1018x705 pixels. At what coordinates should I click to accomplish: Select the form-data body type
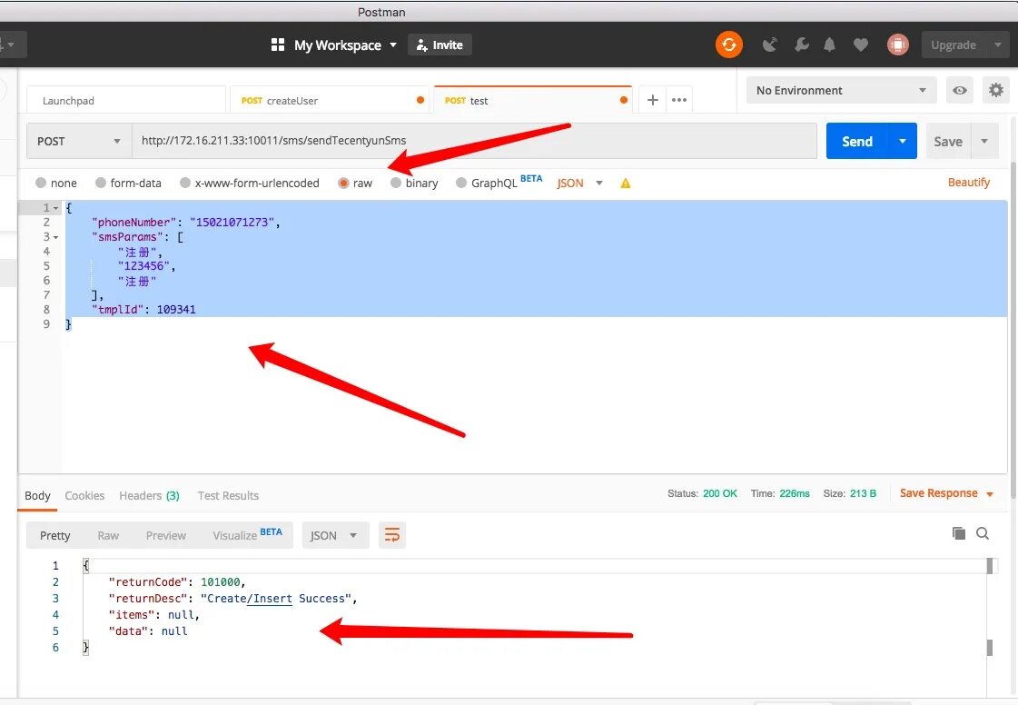[x=128, y=184]
